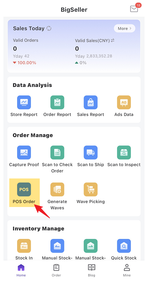
Task: Go to the Mine tab
Action: pos(127,270)
